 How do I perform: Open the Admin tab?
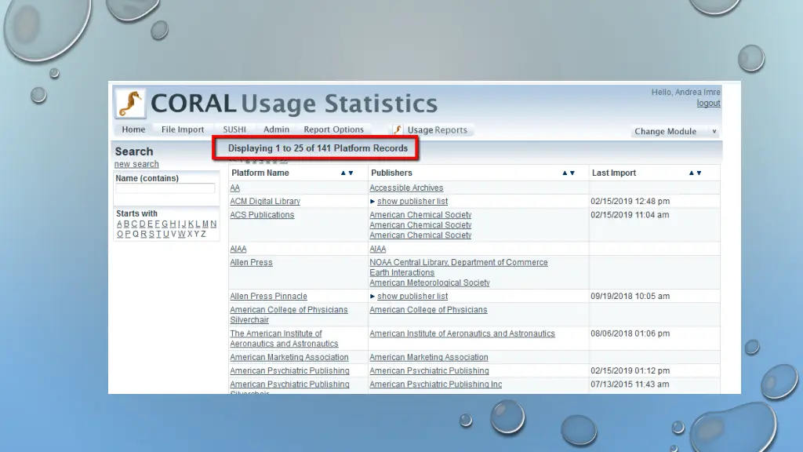[277, 129]
